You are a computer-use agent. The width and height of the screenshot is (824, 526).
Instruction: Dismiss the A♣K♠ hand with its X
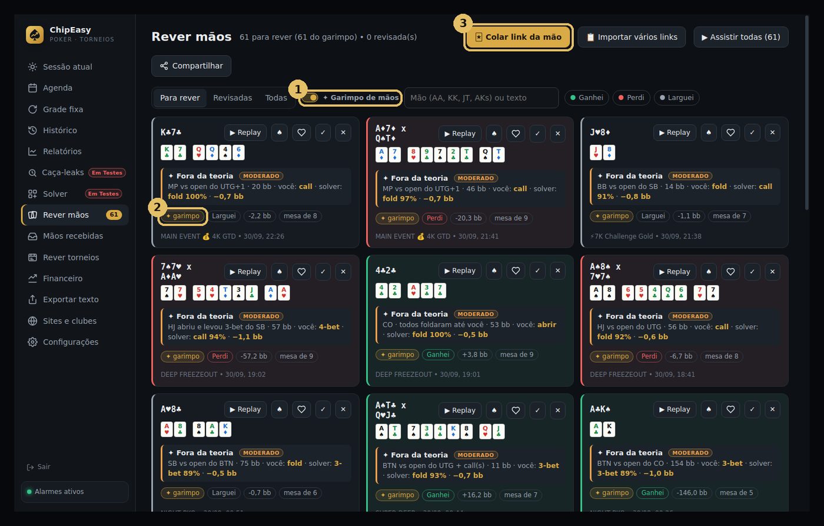pyautogui.click(x=772, y=409)
